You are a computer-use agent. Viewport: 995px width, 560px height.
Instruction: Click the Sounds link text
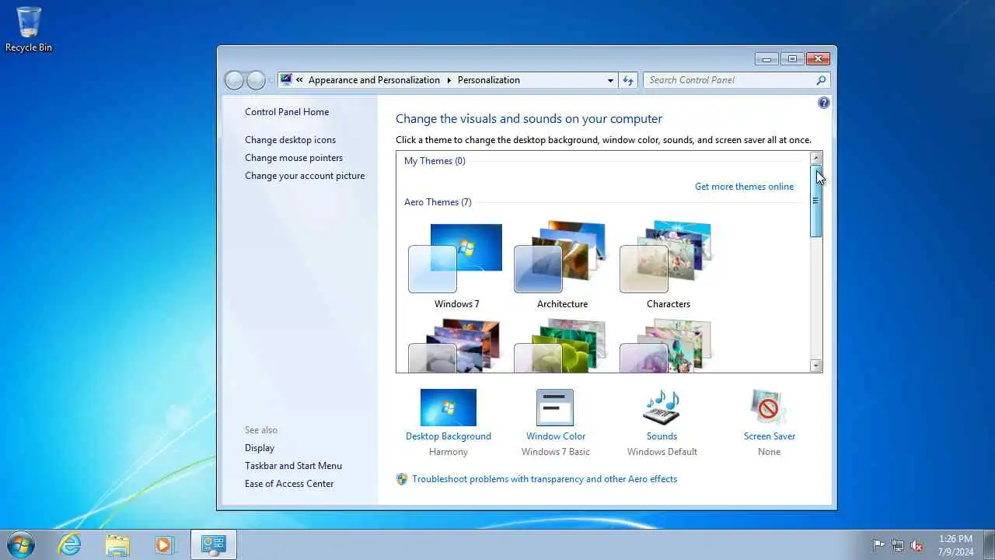click(x=662, y=436)
